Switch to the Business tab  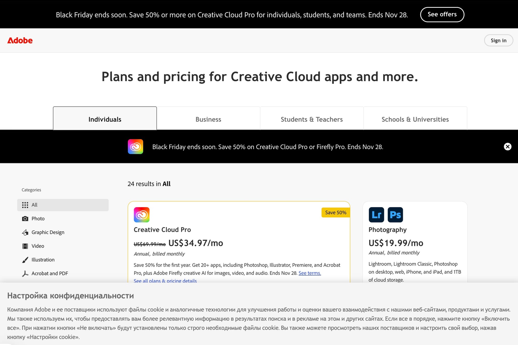tap(208, 119)
